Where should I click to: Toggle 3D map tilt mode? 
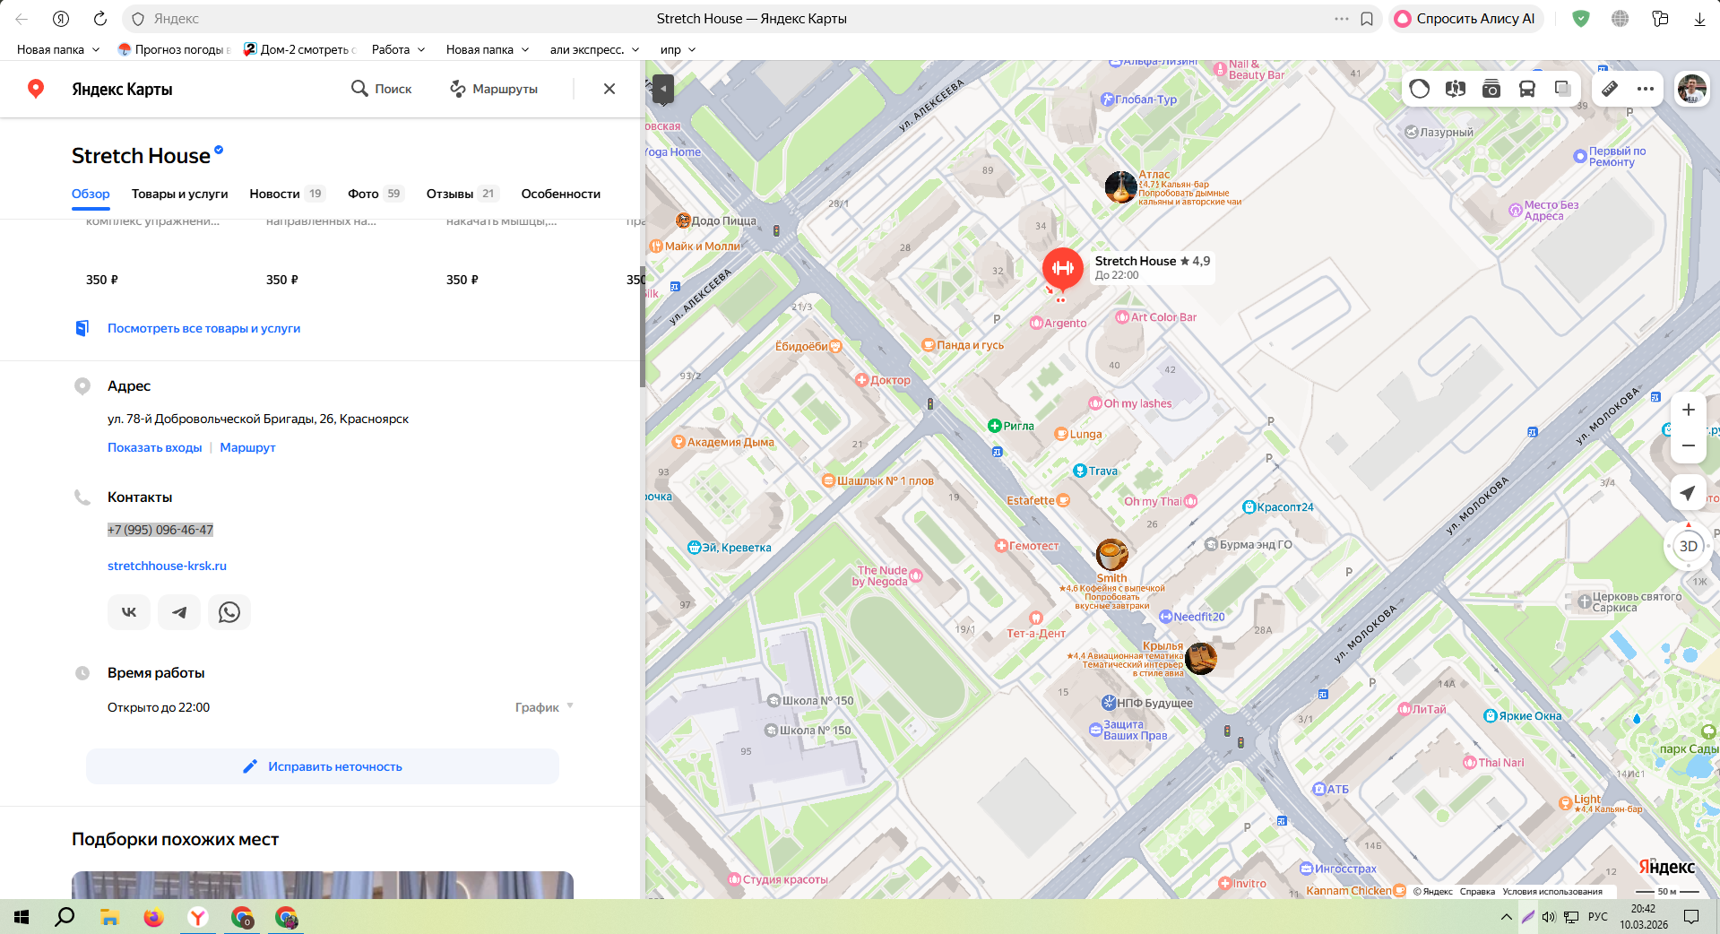(x=1688, y=546)
